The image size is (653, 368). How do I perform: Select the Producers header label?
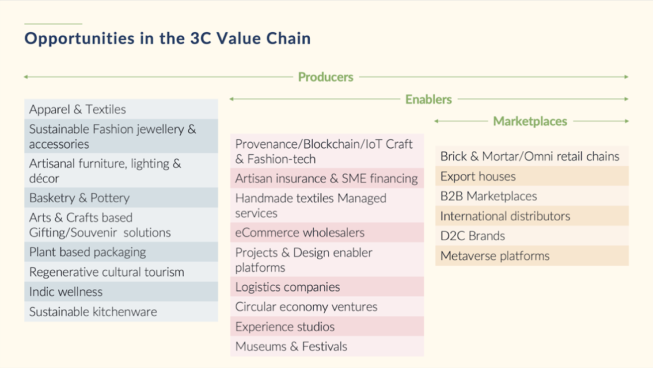[326, 77]
